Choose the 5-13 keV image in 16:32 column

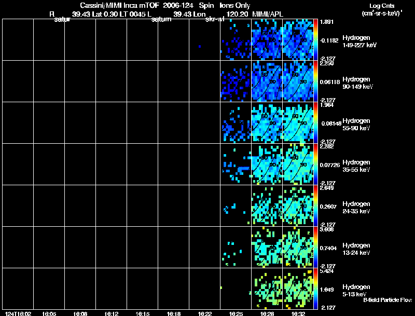298,289
